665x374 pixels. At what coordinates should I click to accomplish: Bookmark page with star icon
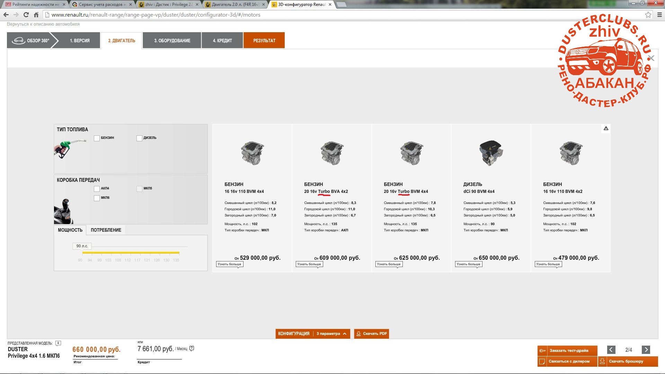coord(648,15)
